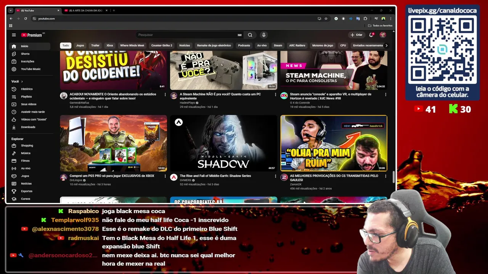Viewport: 488px width, 274px height.
Task: Open Cursos in the sidebar
Action: pos(30,199)
